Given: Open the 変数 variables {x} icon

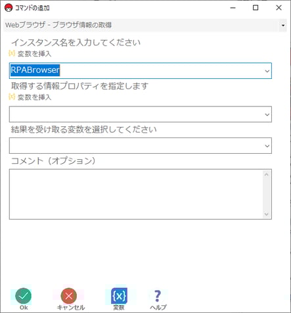Looking at the screenshot, I should 119,296.
